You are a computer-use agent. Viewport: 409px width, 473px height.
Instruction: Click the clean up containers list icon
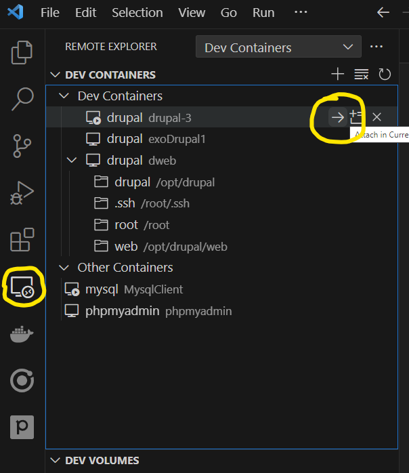point(361,75)
